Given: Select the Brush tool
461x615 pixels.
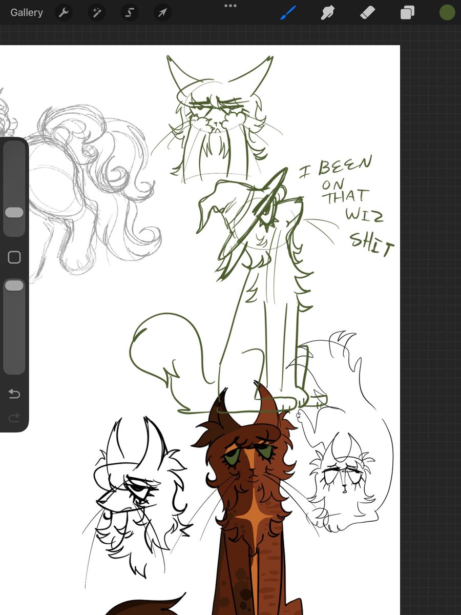Looking at the screenshot, I should tap(288, 13).
